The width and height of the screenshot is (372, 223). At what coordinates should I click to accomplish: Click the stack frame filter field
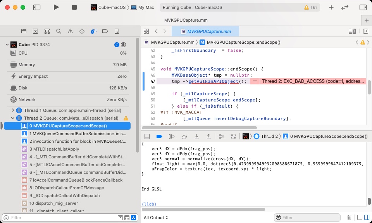click(x=58, y=218)
